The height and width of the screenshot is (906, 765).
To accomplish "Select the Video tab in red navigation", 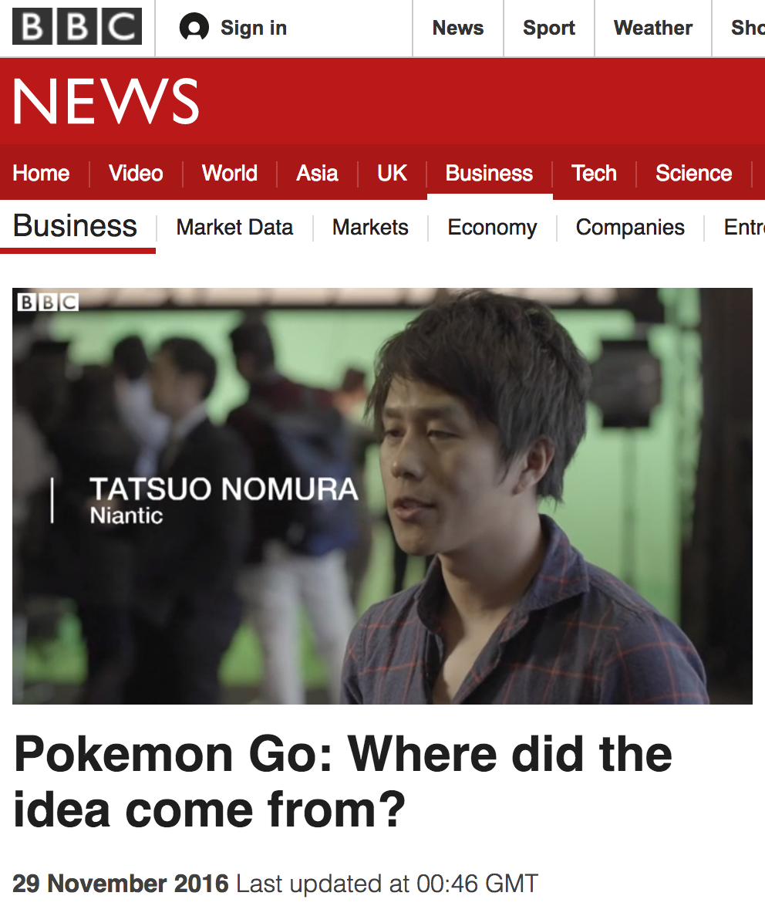I will 136,174.
